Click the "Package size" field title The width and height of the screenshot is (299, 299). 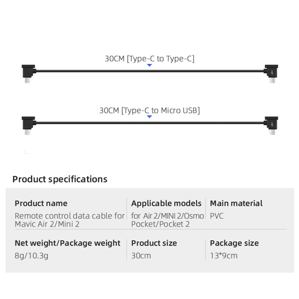(234, 243)
